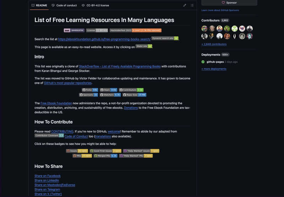Switch to the README tab
Viewport: 284px width, 197px height.
[x=39, y=5]
